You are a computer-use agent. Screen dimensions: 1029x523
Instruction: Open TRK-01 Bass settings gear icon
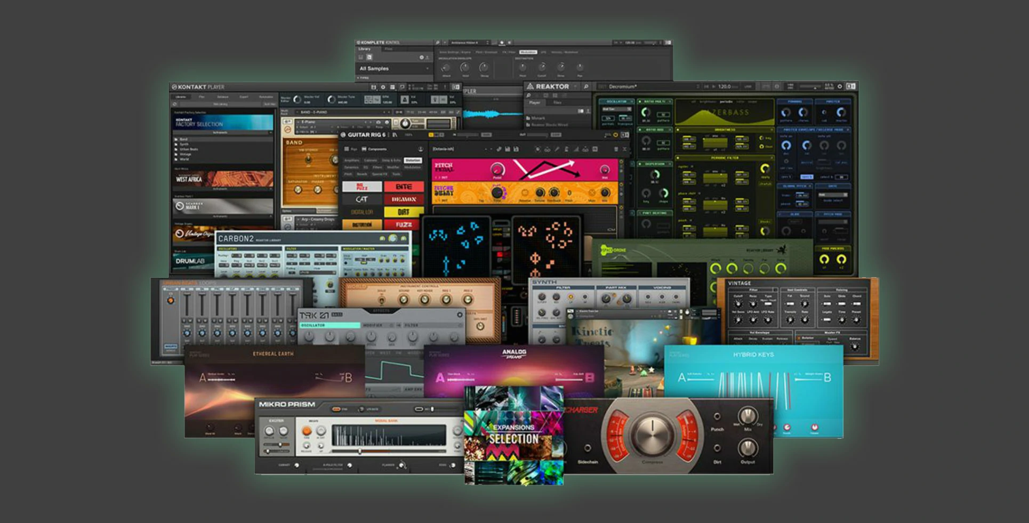pos(460,315)
